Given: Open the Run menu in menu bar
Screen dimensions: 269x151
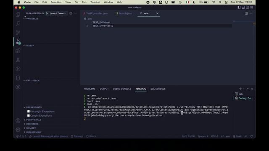Looking at the screenshot, I should coord(84,2).
